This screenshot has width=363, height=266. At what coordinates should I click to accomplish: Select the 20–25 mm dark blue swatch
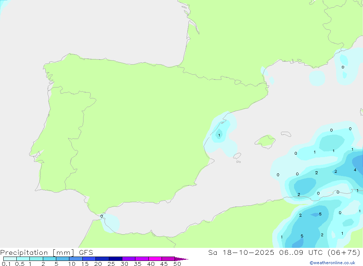102,259
